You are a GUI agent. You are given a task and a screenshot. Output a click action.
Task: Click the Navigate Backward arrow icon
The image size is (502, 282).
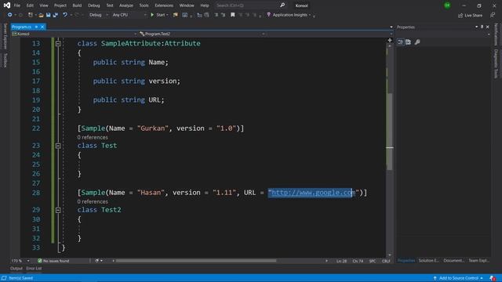click(10, 15)
